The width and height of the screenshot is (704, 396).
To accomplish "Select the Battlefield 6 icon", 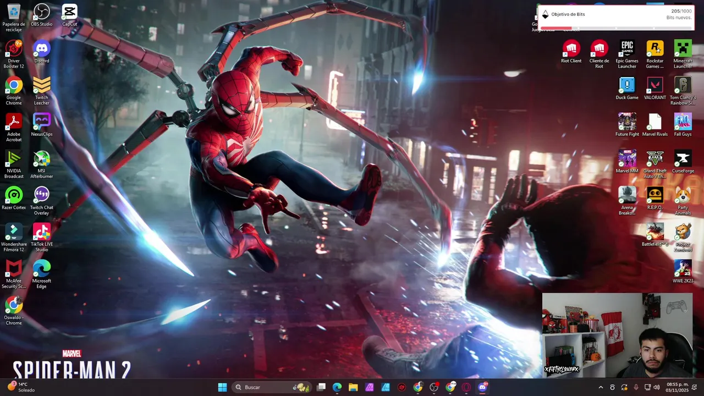I will [x=654, y=235].
